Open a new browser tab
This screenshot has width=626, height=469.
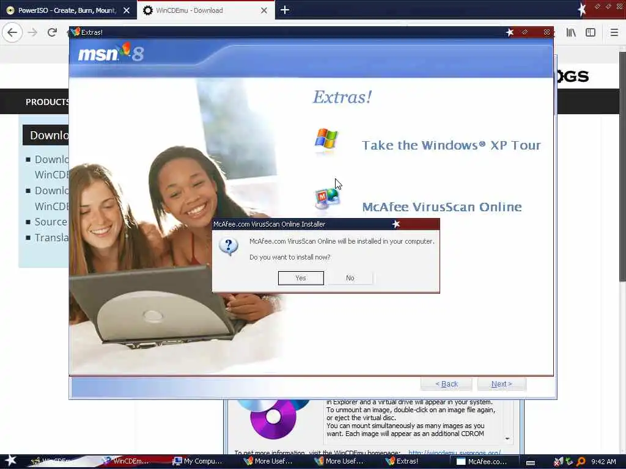point(285,10)
